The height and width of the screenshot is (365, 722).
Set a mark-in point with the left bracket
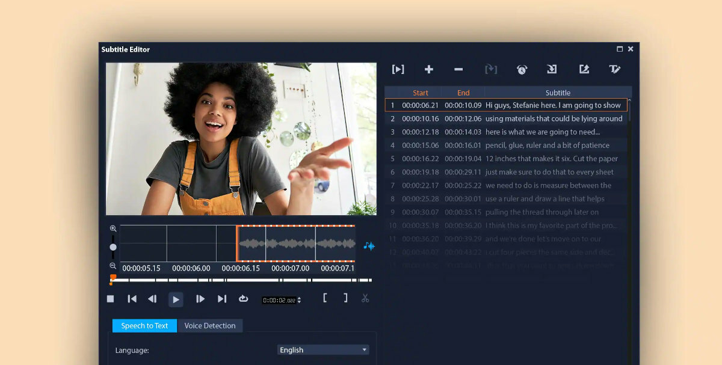click(x=325, y=298)
